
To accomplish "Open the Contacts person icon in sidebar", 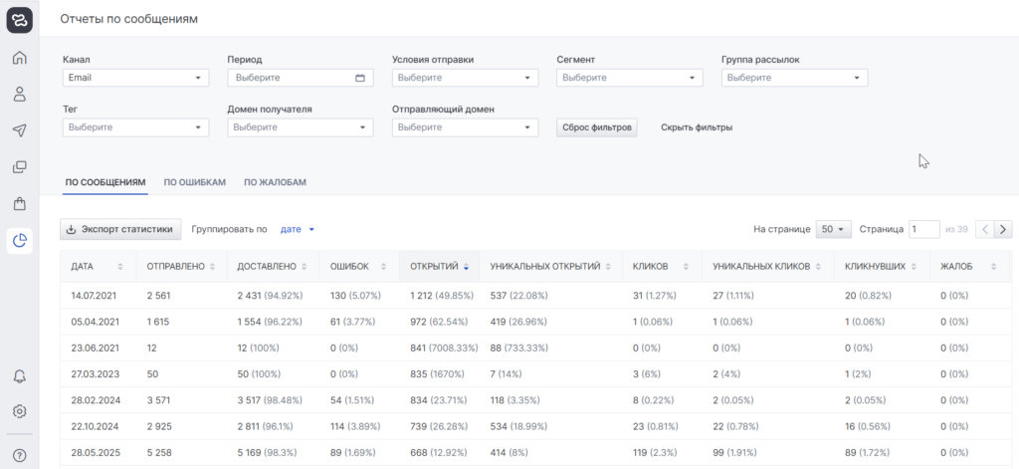I will [19, 94].
